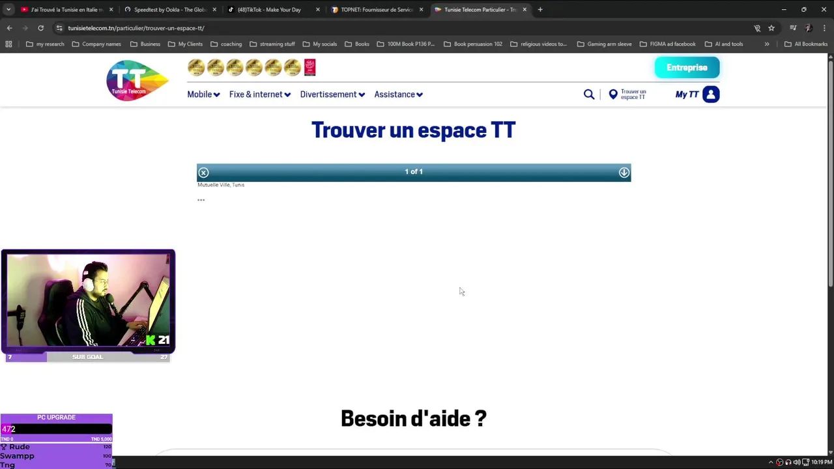Bookmark this page with star icon

[771, 28]
